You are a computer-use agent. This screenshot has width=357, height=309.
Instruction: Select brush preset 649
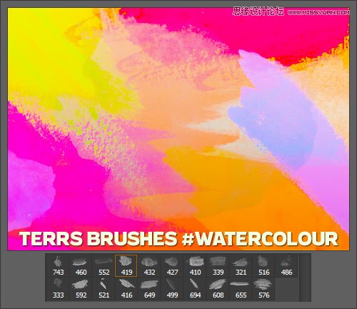coord(149,289)
